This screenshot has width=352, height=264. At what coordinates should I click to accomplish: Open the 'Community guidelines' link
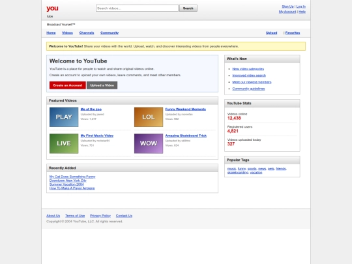point(248,89)
